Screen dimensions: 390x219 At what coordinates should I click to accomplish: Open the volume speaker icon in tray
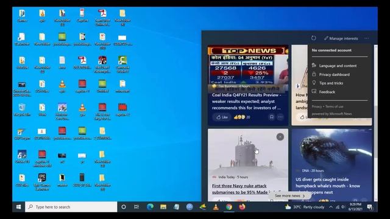pyautogui.click(x=343, y=207)
